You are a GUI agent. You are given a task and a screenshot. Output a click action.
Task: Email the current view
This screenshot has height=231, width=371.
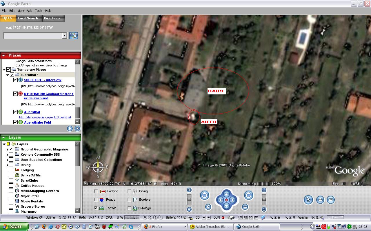coord(331,200)
